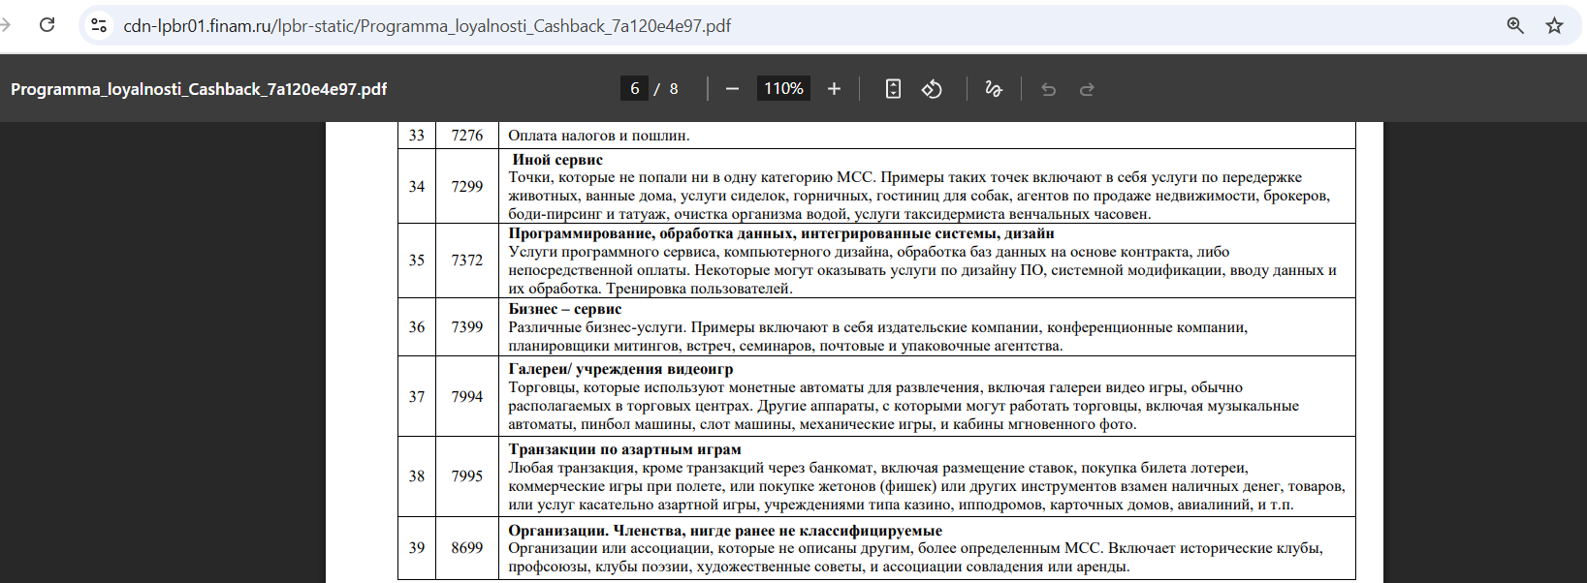
Task: Click MCC code 7994 cell
Action: point(466,396)
